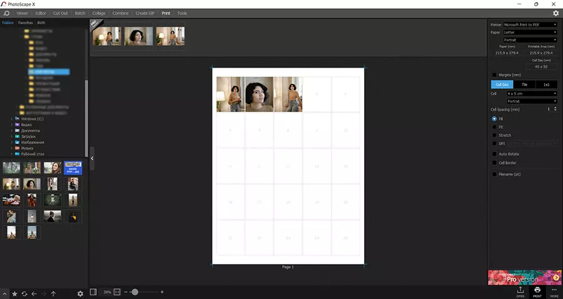Screen dimensions: 563x299
Task: Select the highlighted blue file thumbnail
Action: 73,168
